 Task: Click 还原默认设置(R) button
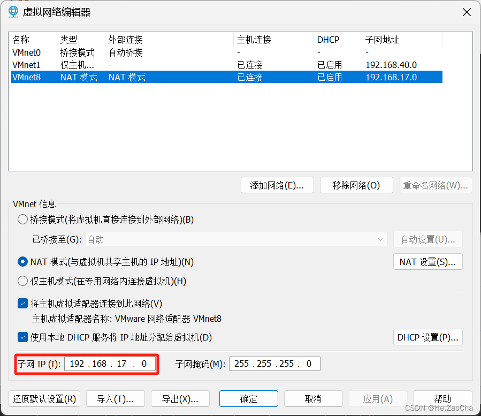(x=44, y=399)
